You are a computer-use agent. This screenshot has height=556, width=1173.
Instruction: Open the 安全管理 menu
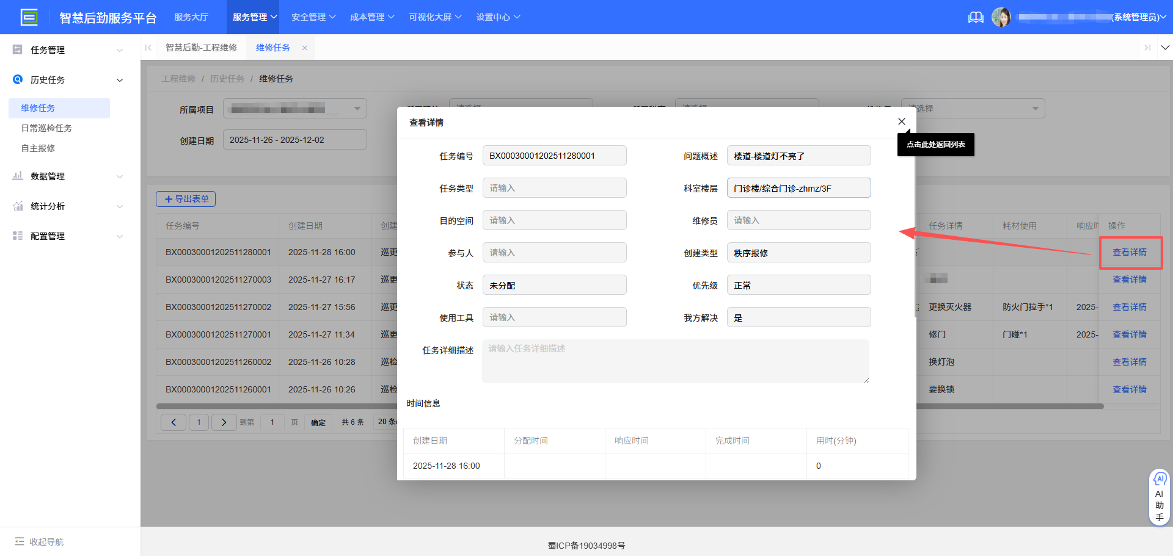[309, 17]
